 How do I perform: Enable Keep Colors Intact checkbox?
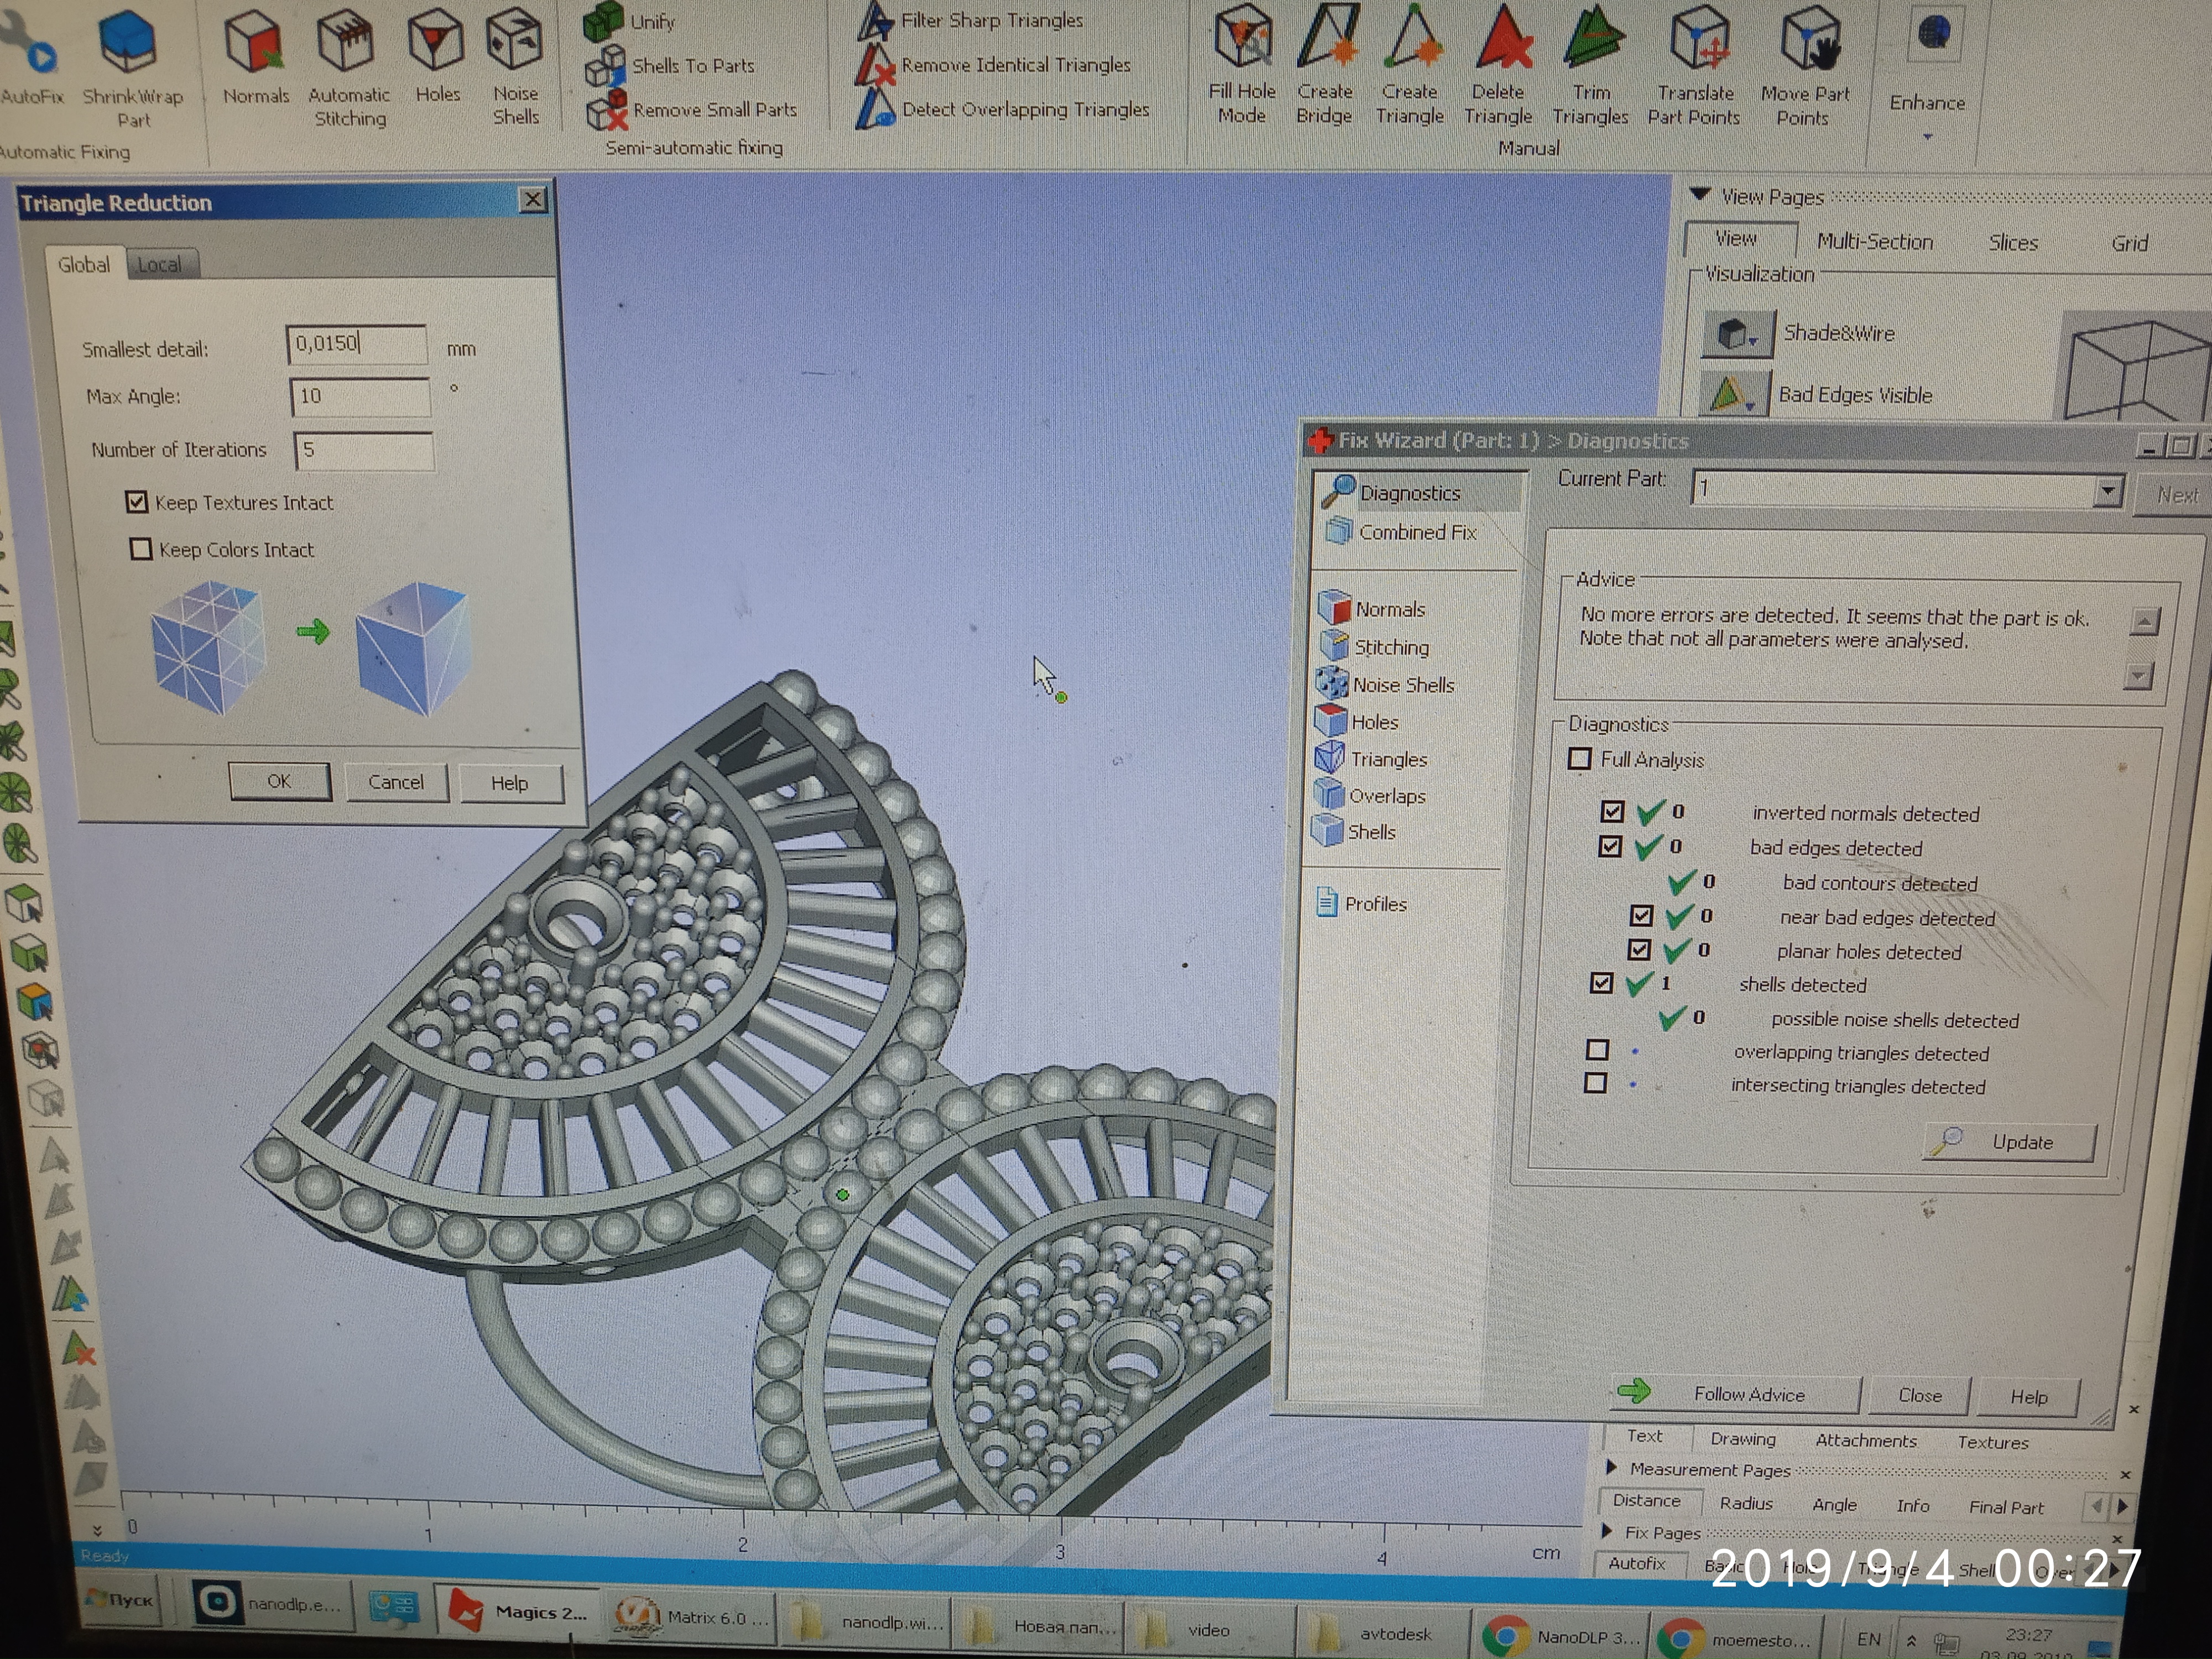point(141,549)
